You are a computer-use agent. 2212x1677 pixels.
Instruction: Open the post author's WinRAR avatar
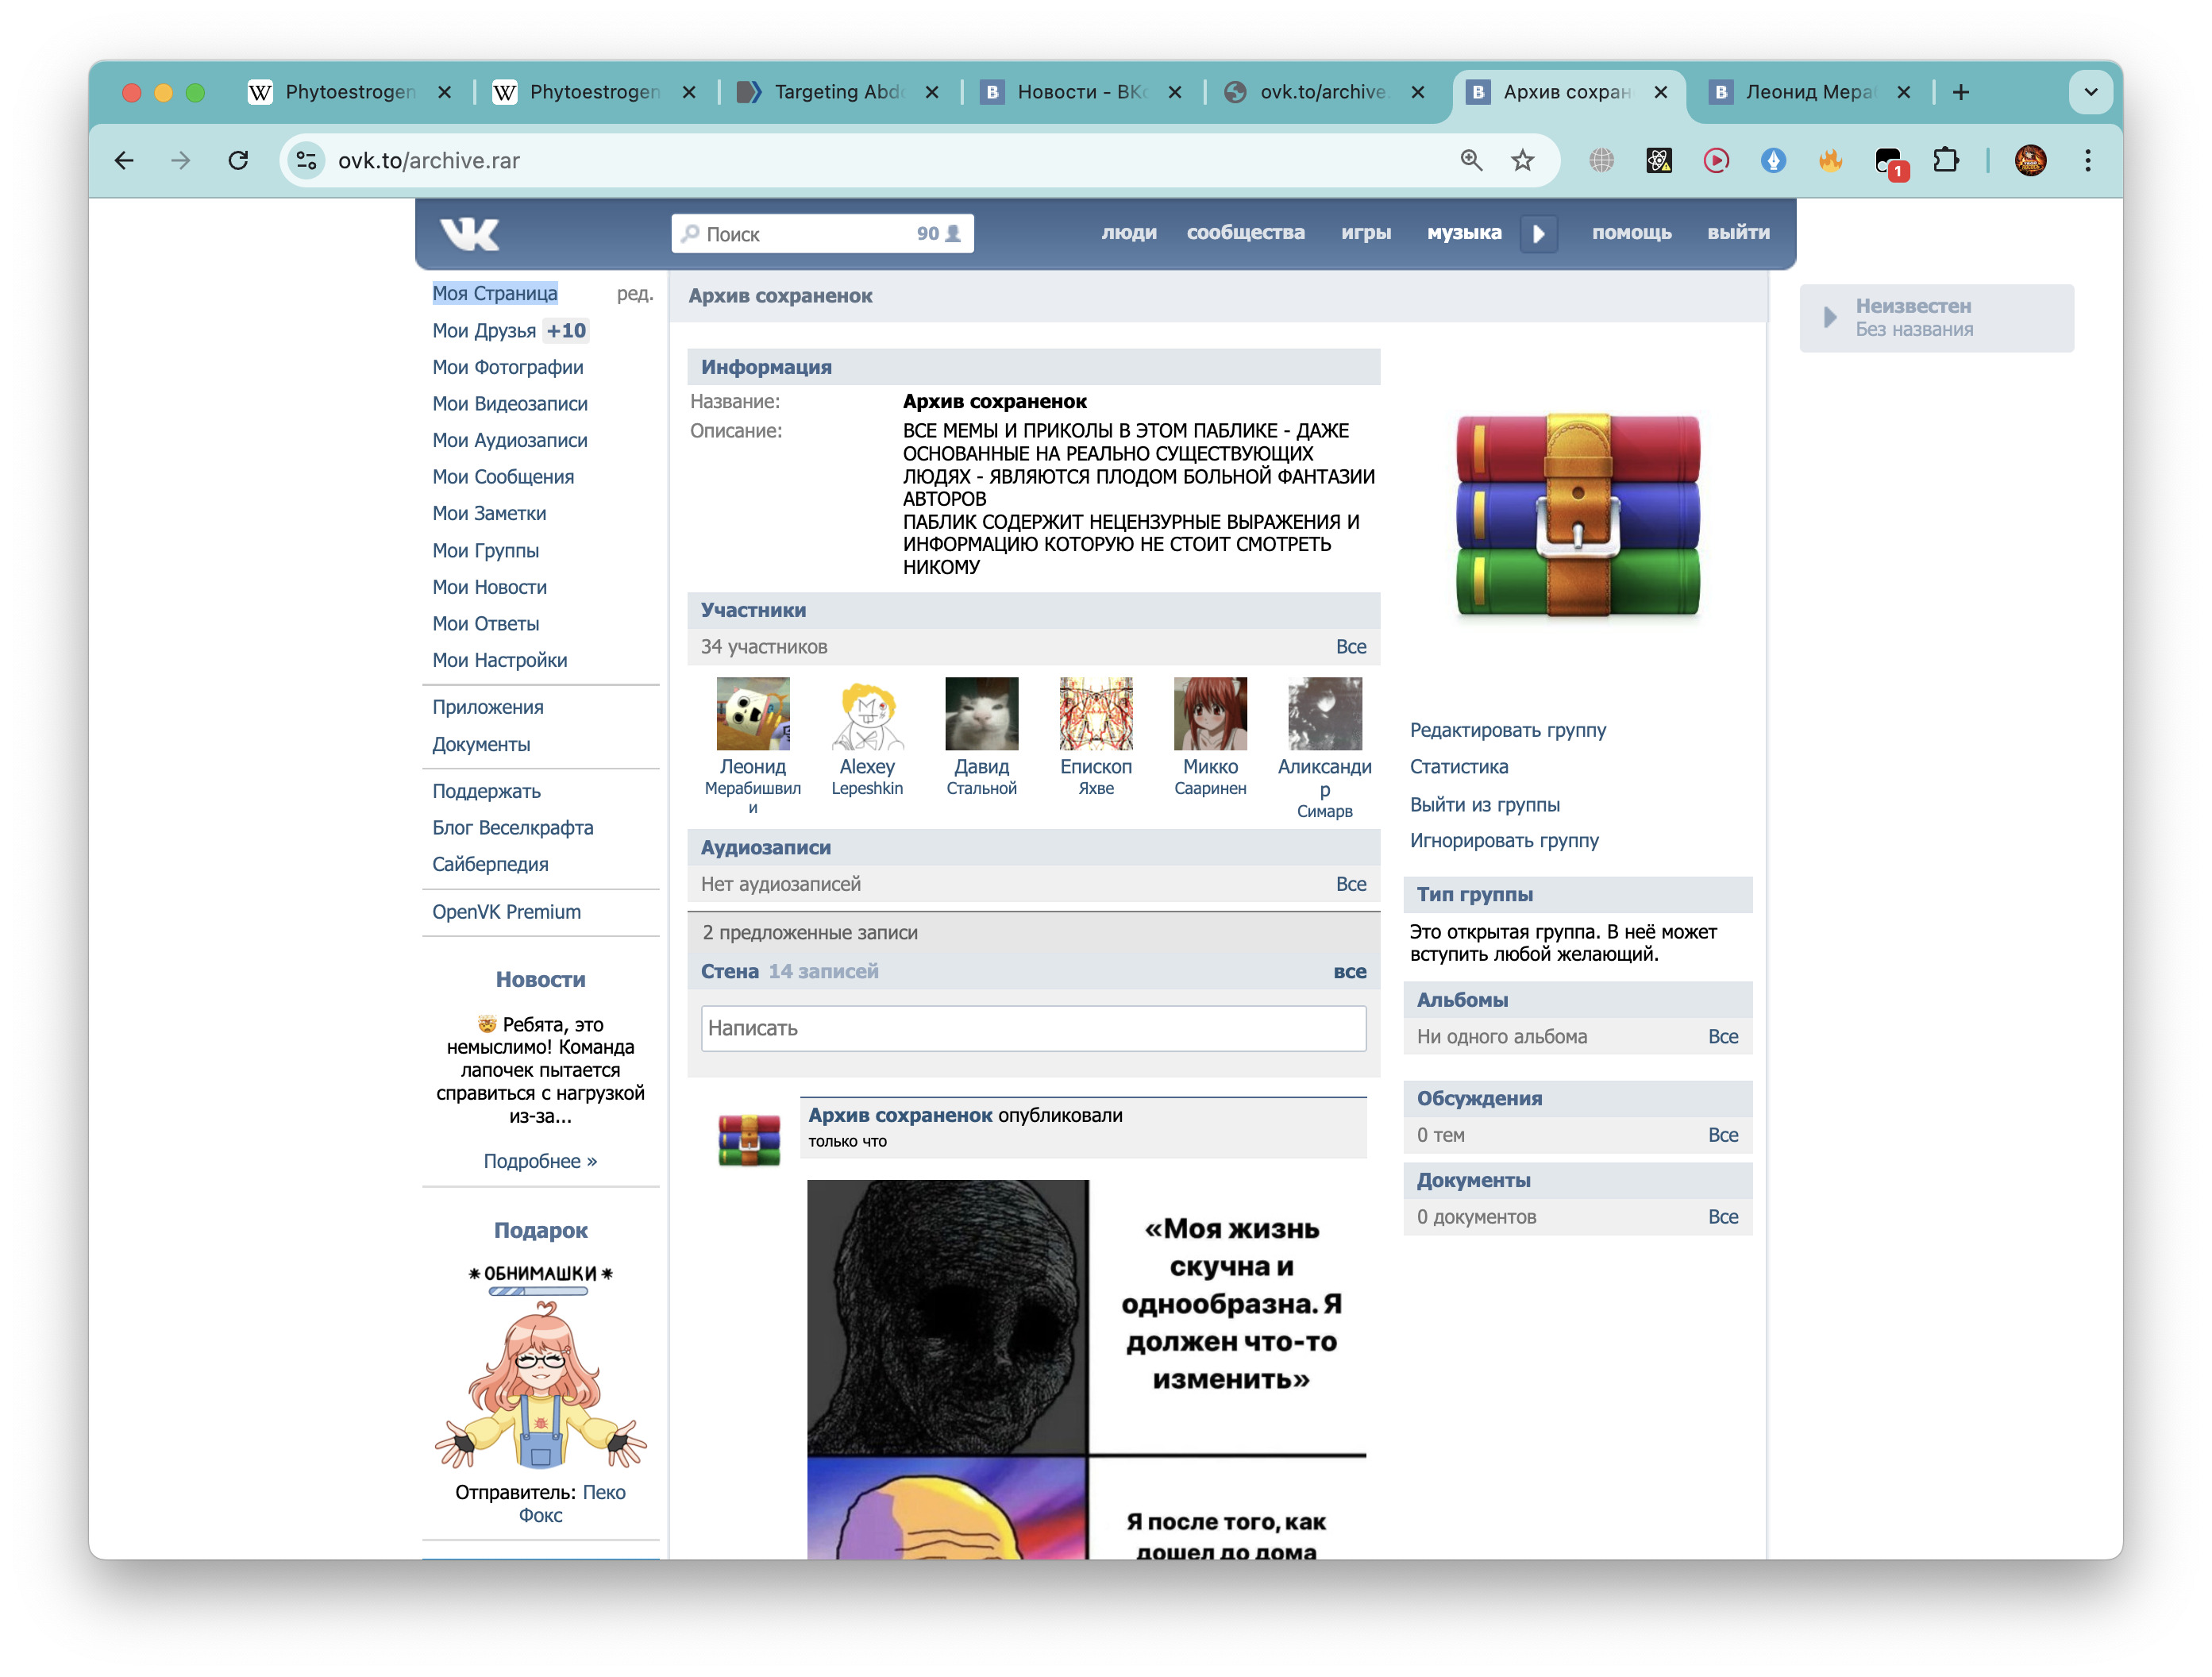749,1140
